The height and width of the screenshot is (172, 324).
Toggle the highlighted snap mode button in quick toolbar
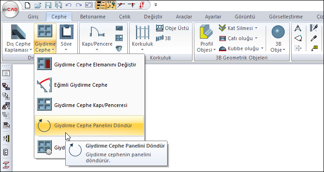111,5
